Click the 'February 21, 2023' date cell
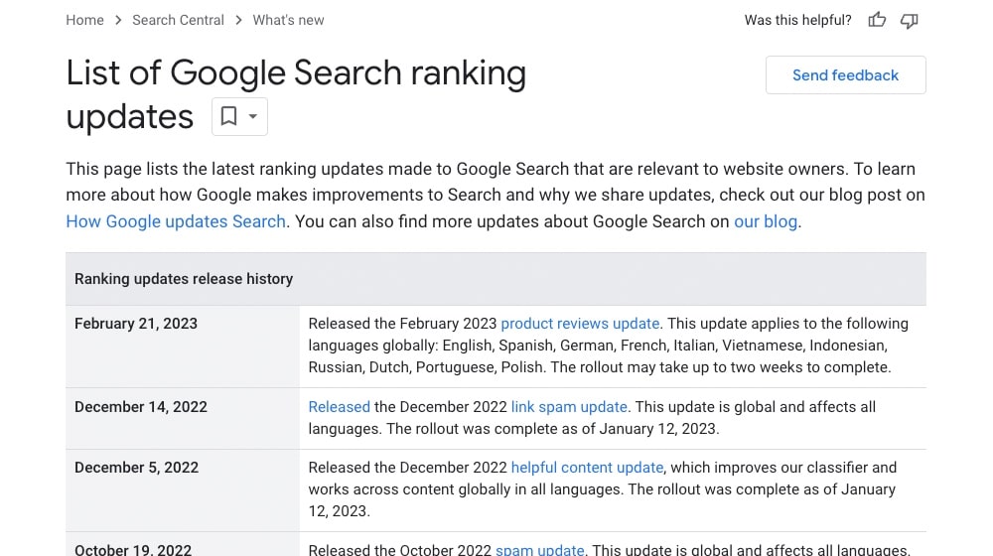993x556 pixels. click(x=183, y=347)
